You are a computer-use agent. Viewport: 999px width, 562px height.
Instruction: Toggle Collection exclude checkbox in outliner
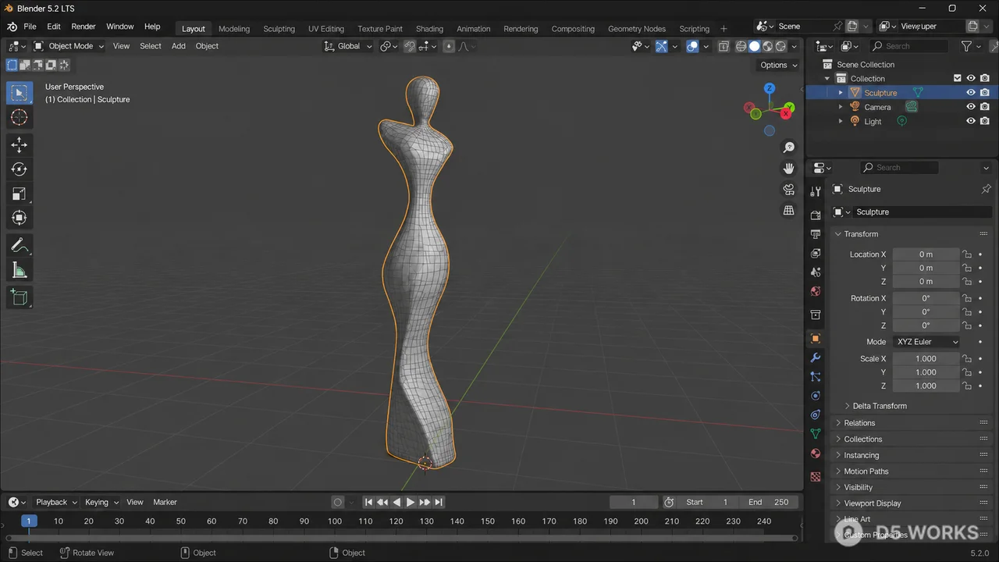tap(958, 78)
